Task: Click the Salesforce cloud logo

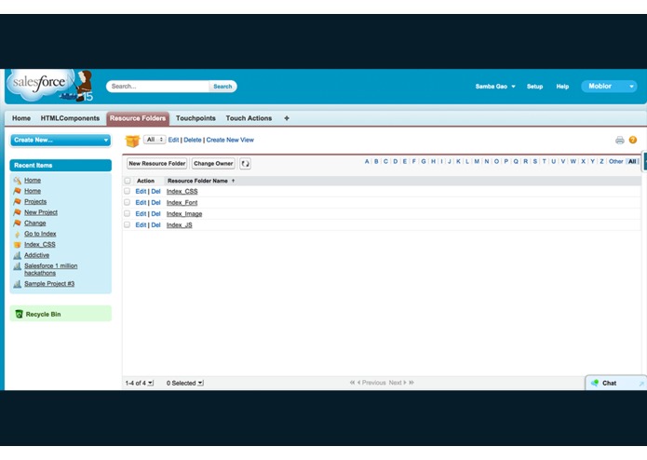Action: coord(39,84)
